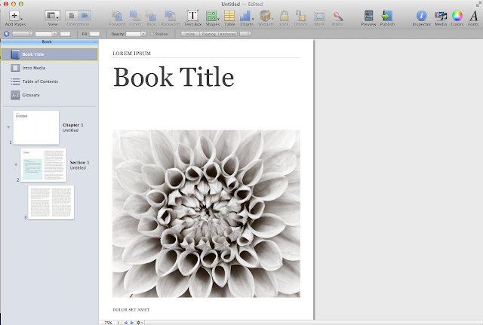Image resolution: width=483 pixels, height=325 pixels.
Task: Select the dahlia cover image
Action: pos(206,213)
